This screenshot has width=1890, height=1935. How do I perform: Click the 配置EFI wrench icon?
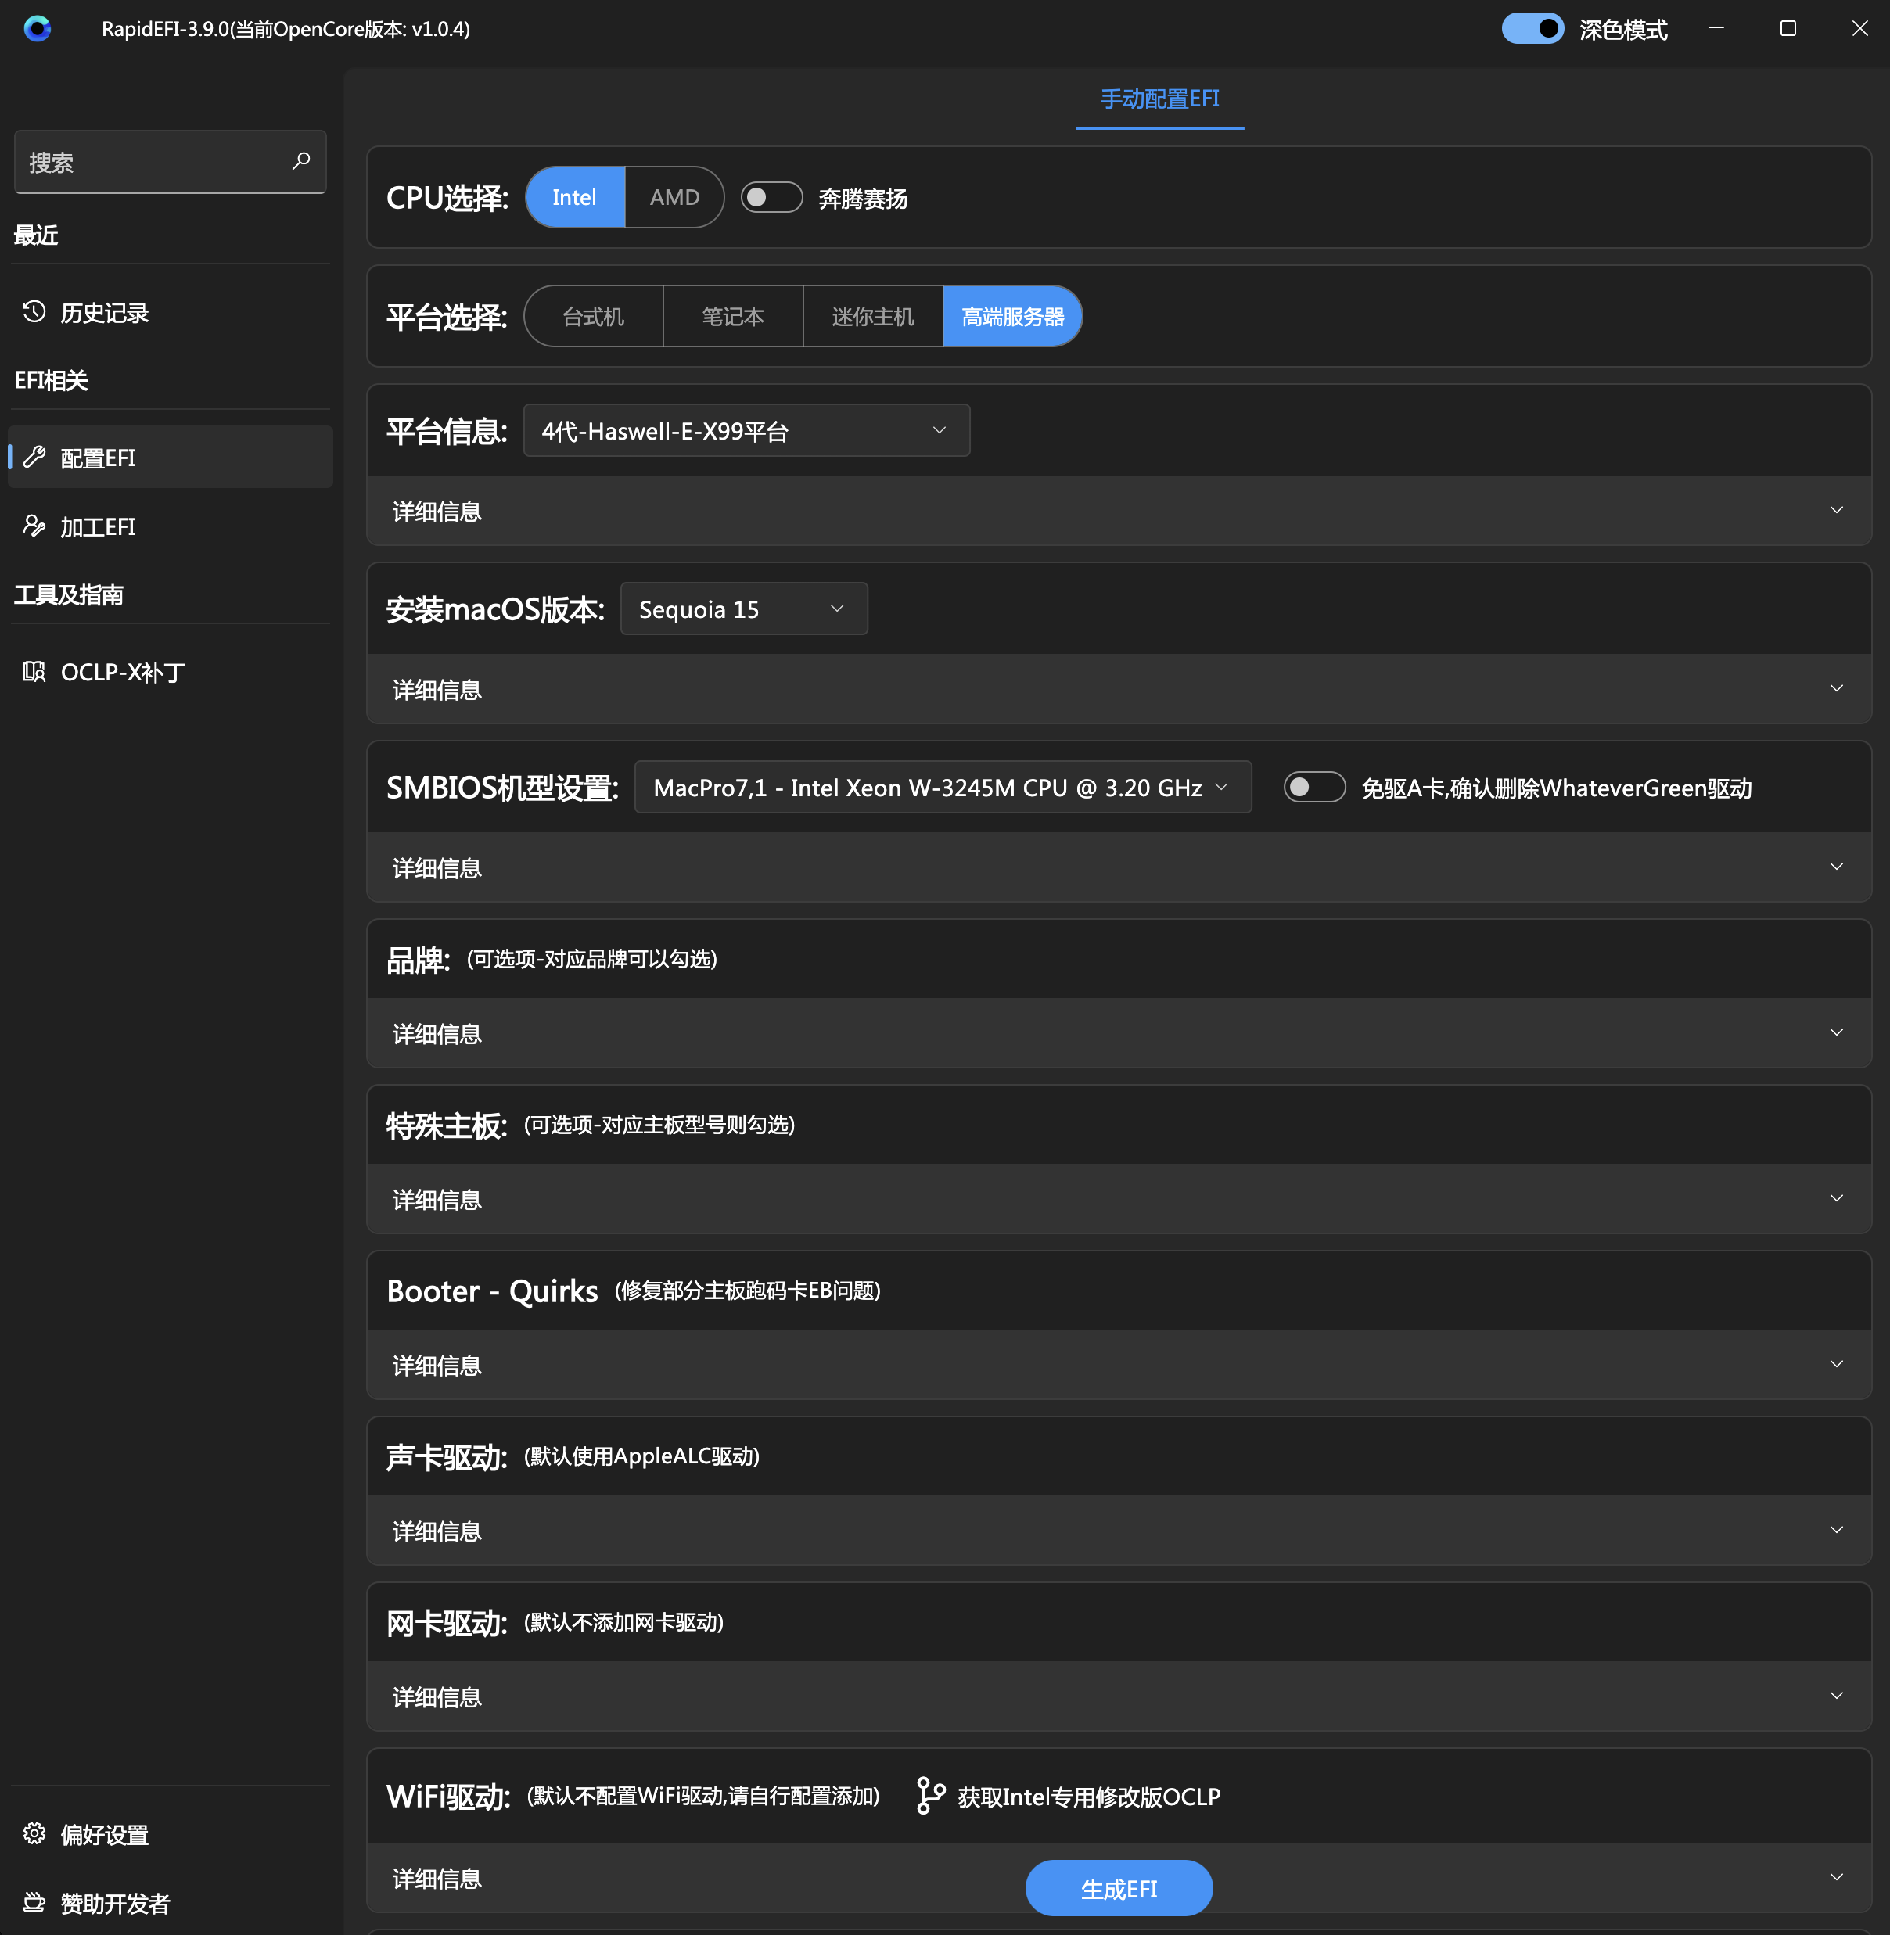click(34, 457)
